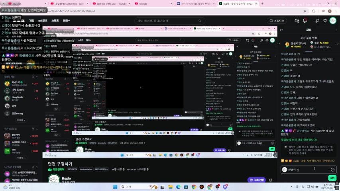The height and width of the screenshot is (191, 340).
Task: Open the talk category
Action: click(x=21, y=151)
